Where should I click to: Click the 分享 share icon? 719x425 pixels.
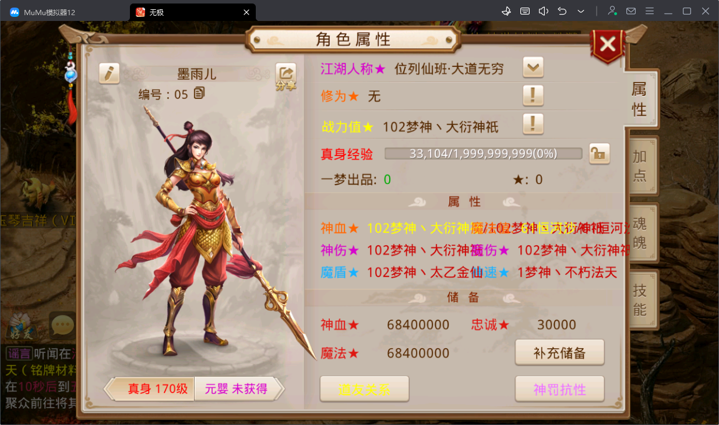click(286, 76)
